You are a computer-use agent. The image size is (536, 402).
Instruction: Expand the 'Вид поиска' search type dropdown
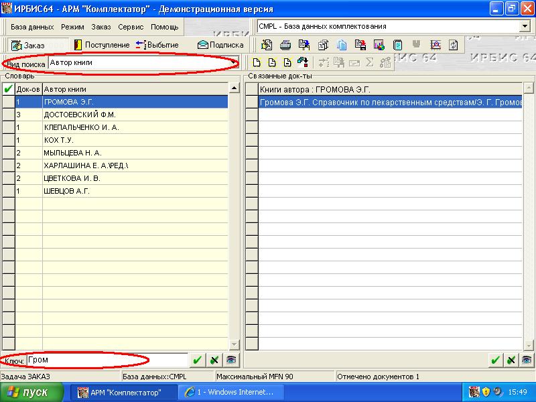click(x=233, y=63)
